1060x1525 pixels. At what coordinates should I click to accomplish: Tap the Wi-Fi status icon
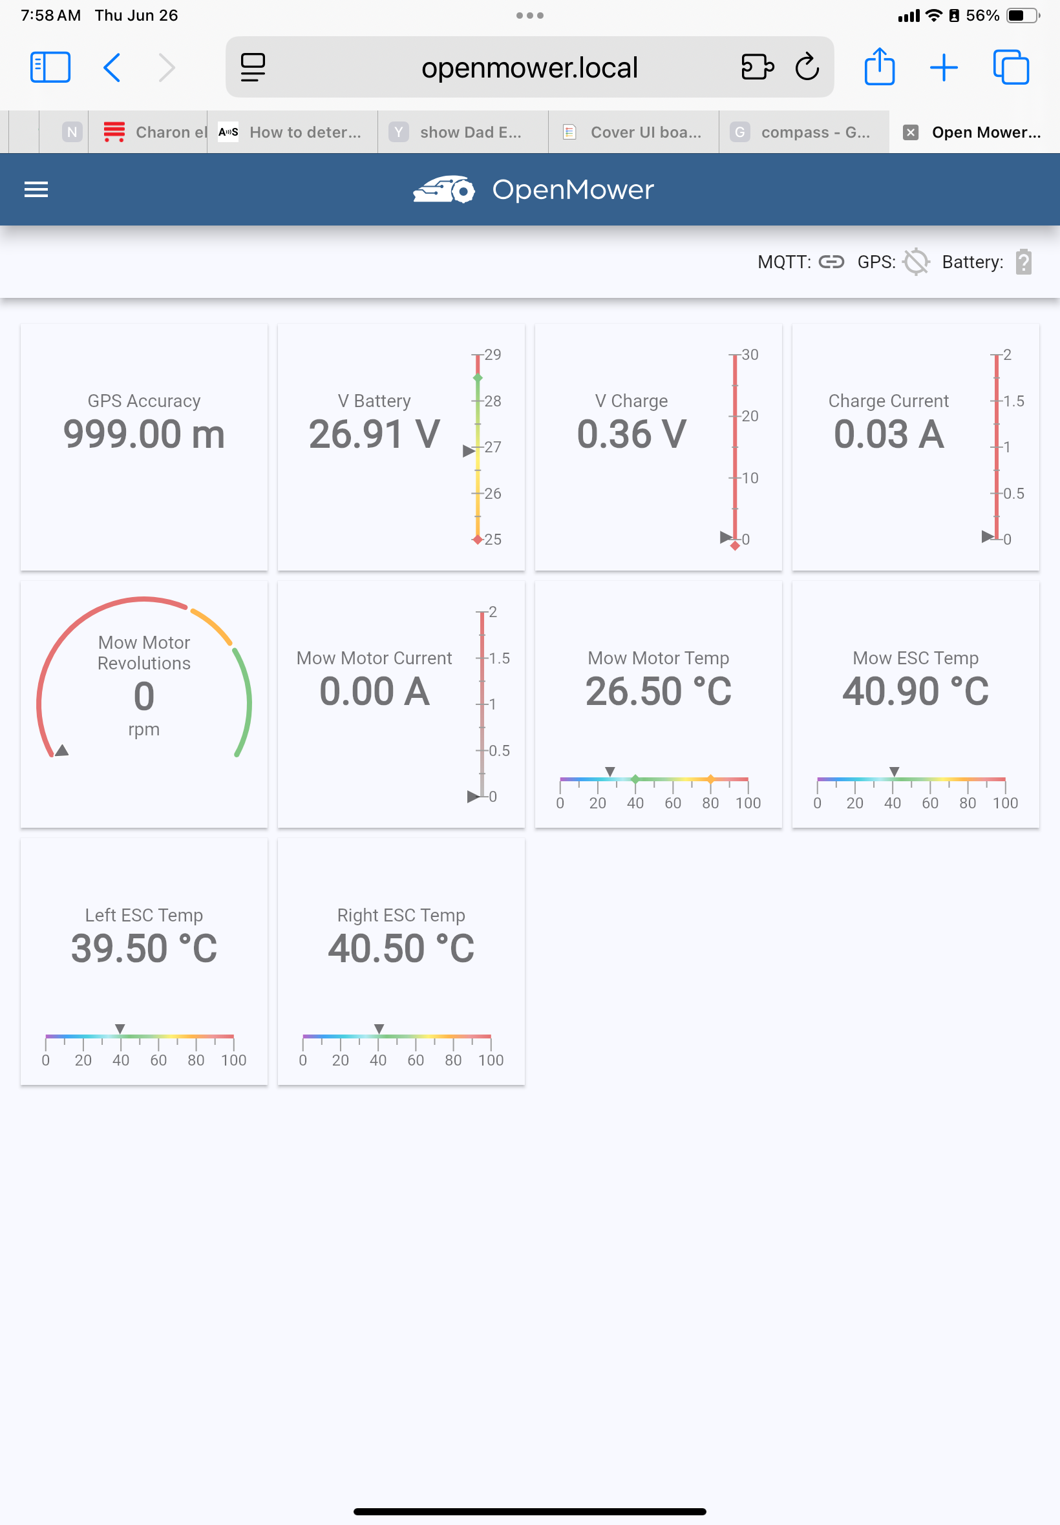coord(934,16)
